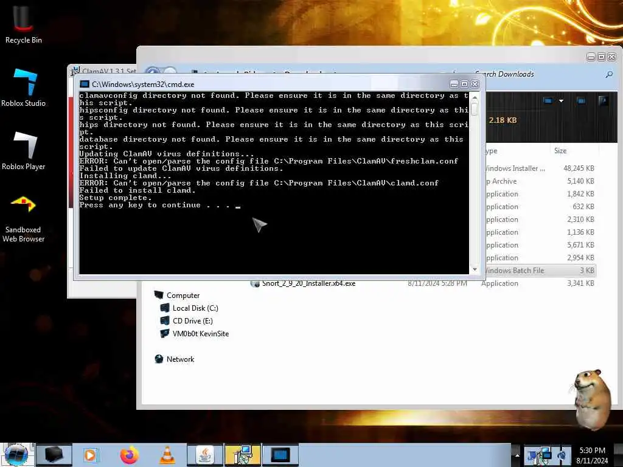Click the Snort installer file icon
This screenshot has width=623, height=467.
coord(255,283)
